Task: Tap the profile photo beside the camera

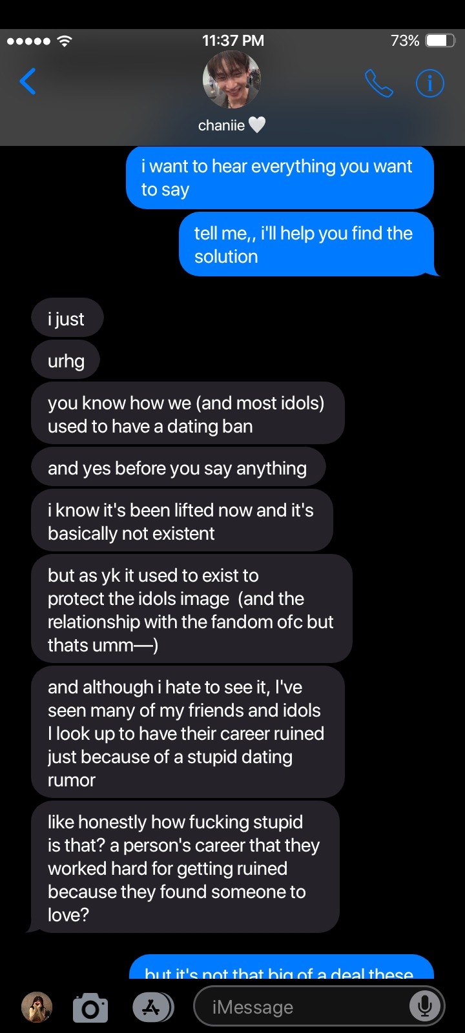Action: point(37,1007)
